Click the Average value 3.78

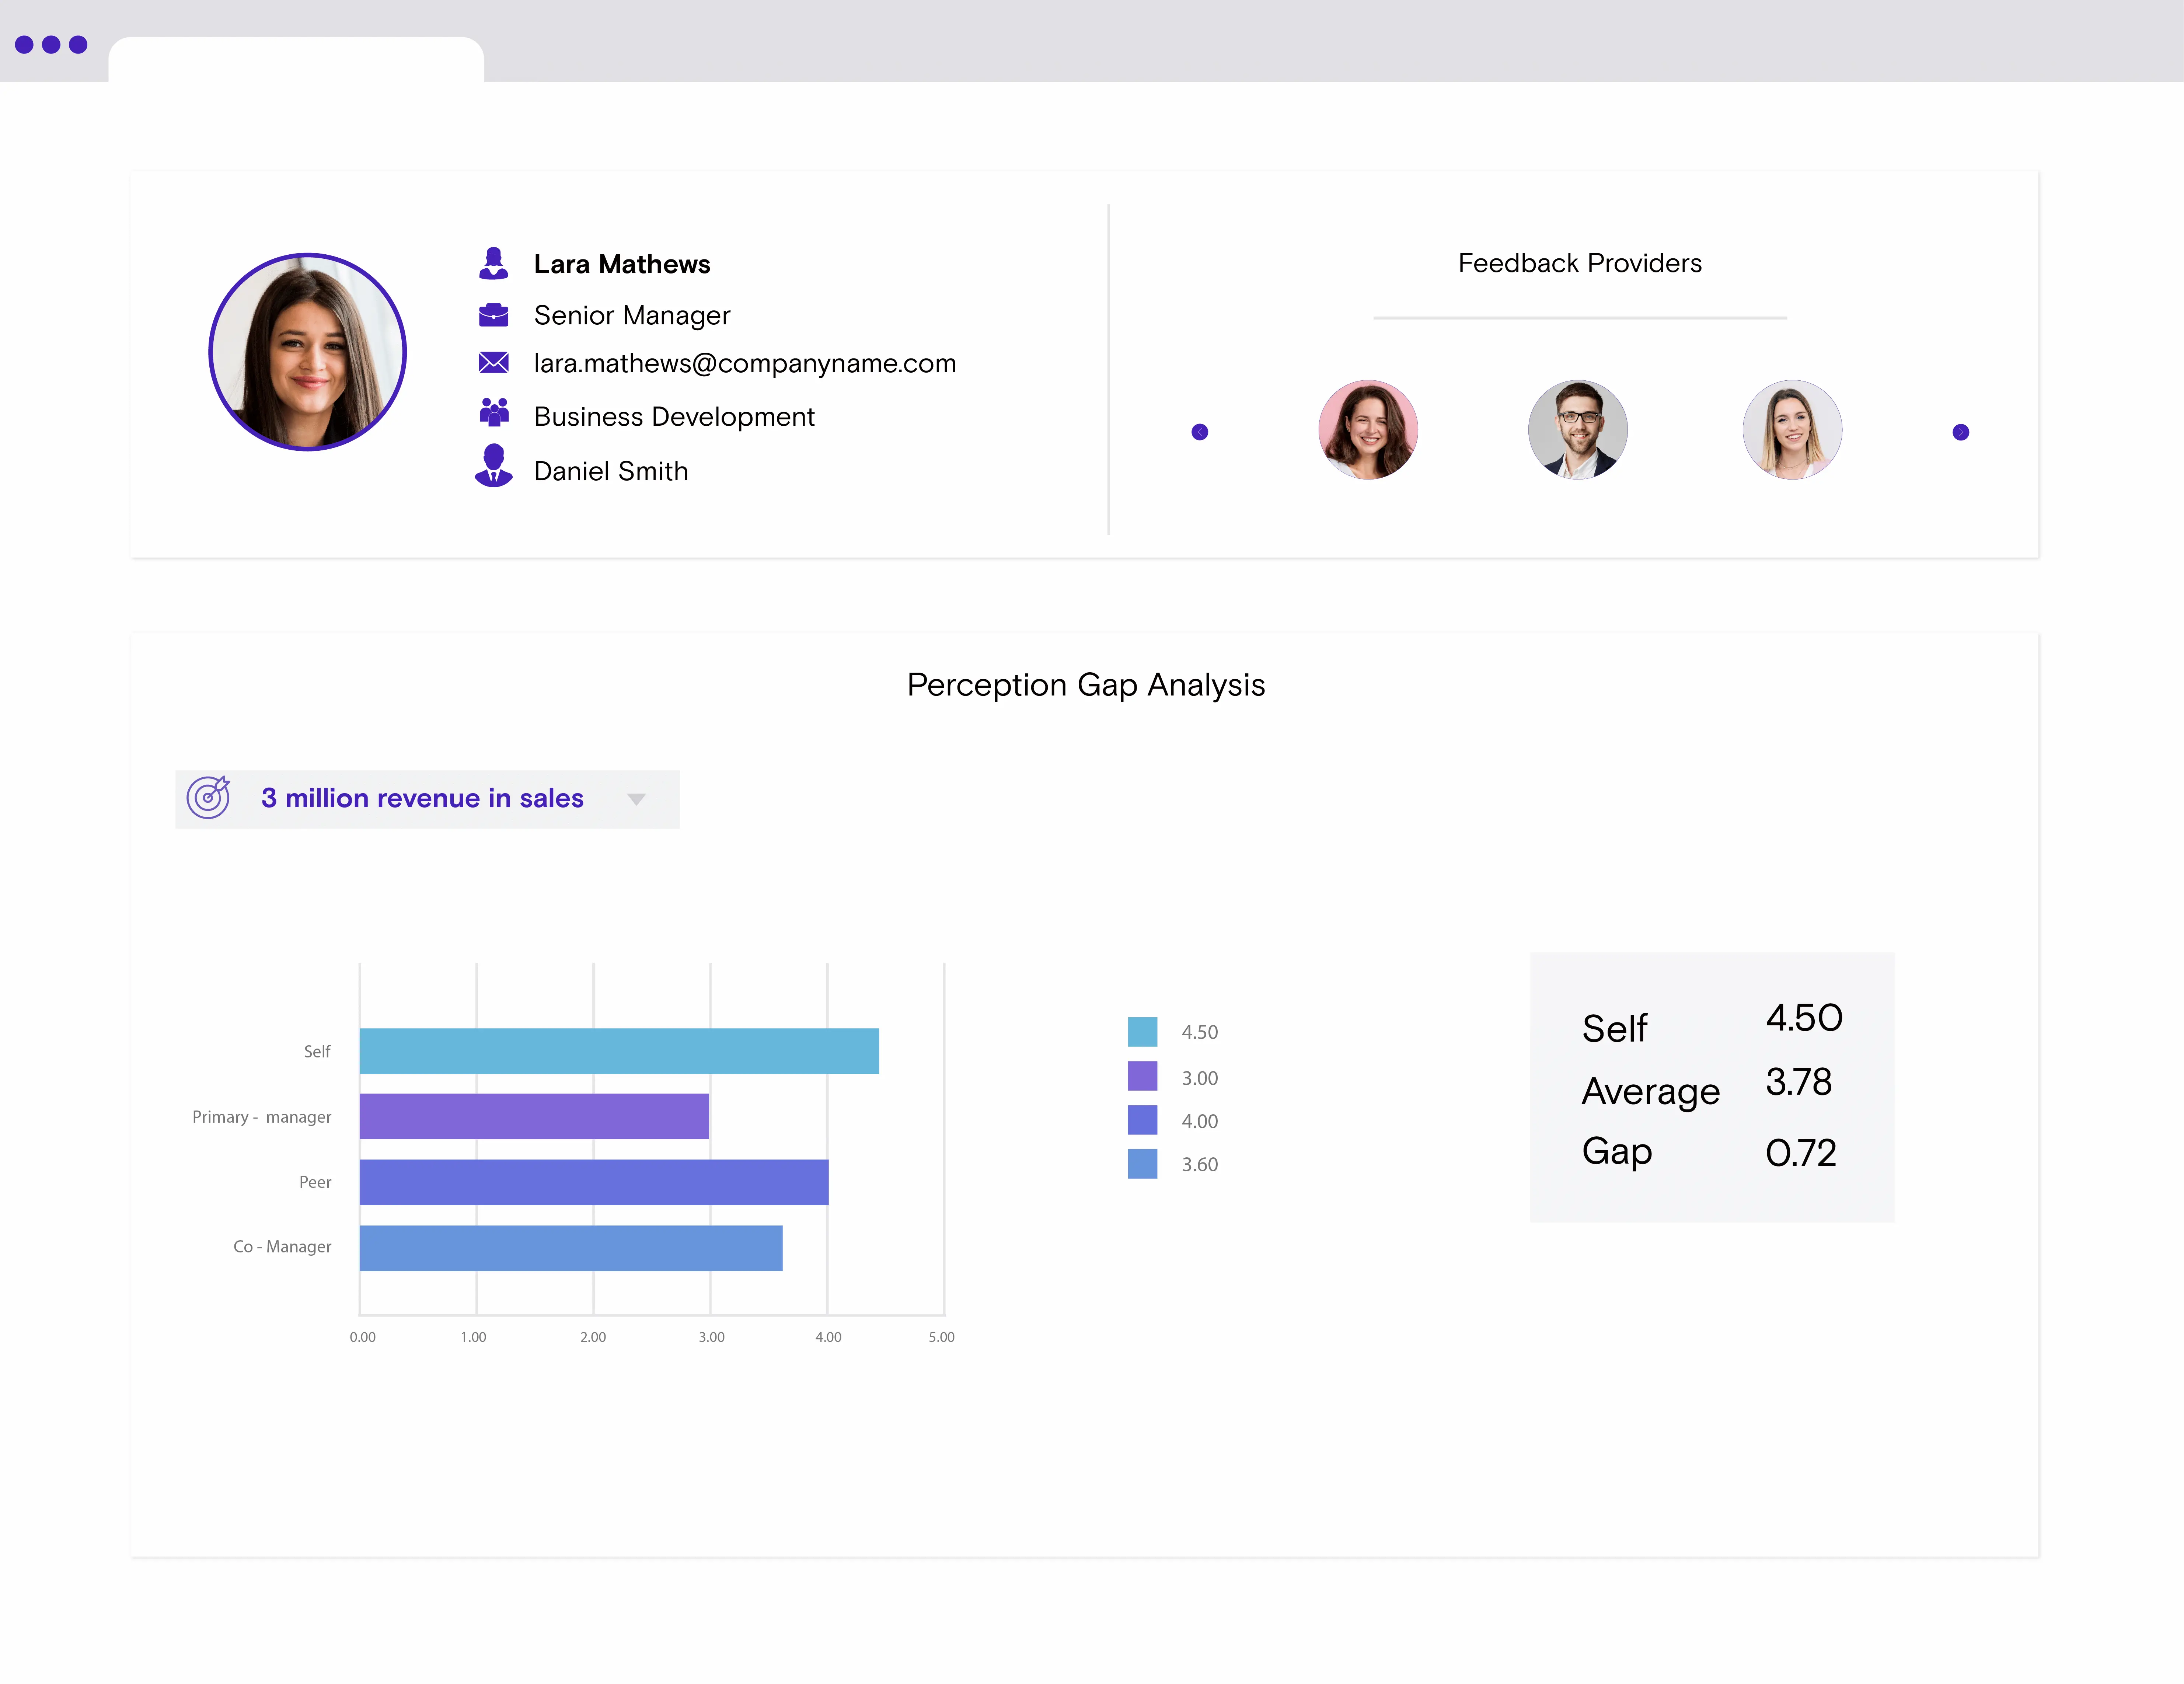point(1799,1082)
